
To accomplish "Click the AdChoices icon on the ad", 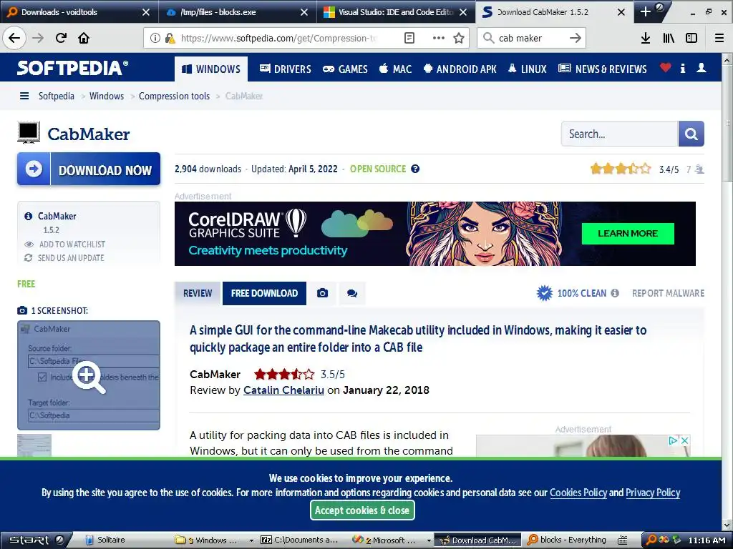I will tap(673, 440).
